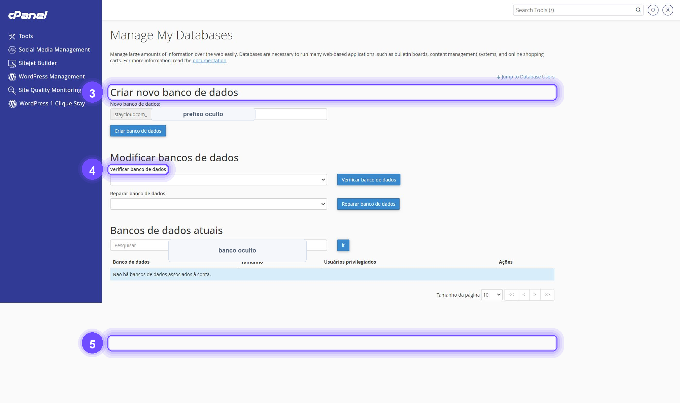
Task: Expand the Reparar banco de dados dropdown
Action: pyautogui.click(x=218, y=204)
